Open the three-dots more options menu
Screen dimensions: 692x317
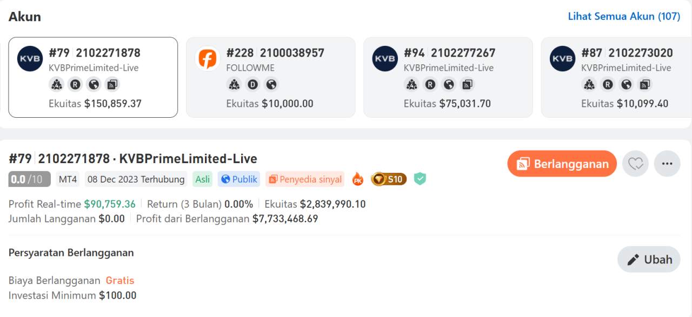coord(667,164)
